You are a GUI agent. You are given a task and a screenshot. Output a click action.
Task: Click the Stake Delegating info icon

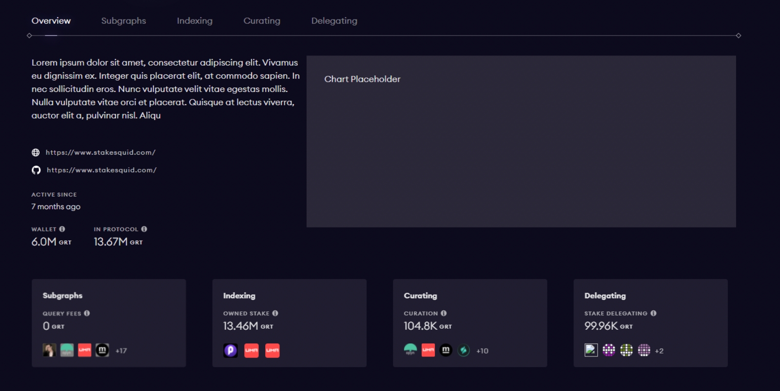pos(653,314)
